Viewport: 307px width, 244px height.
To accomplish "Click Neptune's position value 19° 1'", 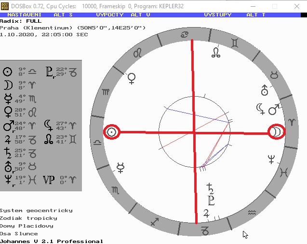I will click(20, 180).
